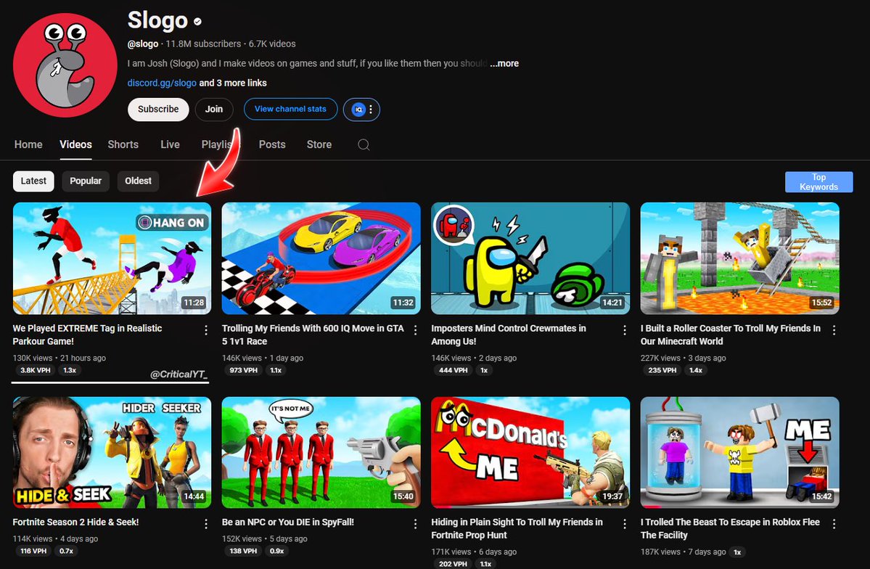Open the Posts tab
870x569 pixels.
pos(272,144)
